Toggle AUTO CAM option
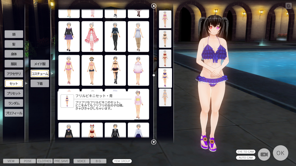 coord(246,158)
